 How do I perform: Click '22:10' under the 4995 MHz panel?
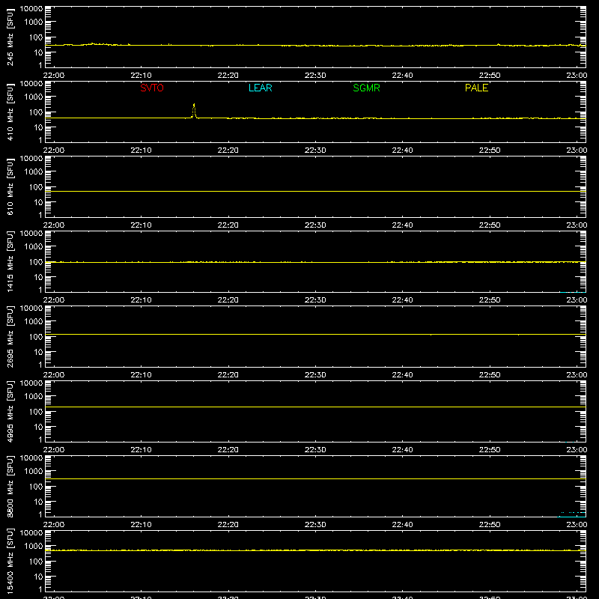(x=141, y=450)
